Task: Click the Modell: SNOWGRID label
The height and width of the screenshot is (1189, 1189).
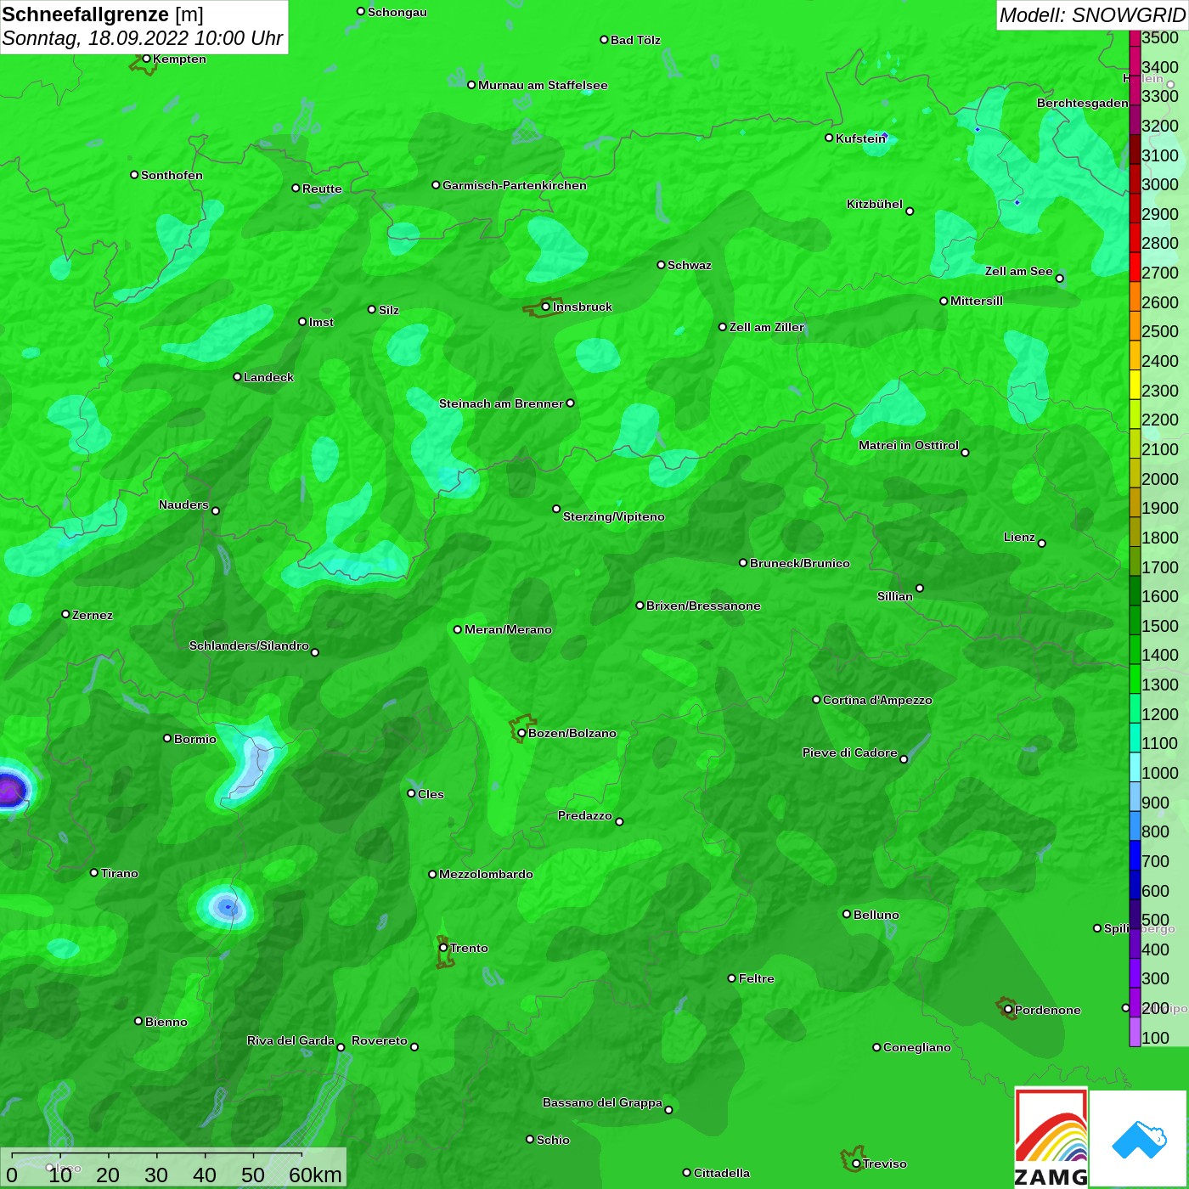Action: coord(1092,15)
